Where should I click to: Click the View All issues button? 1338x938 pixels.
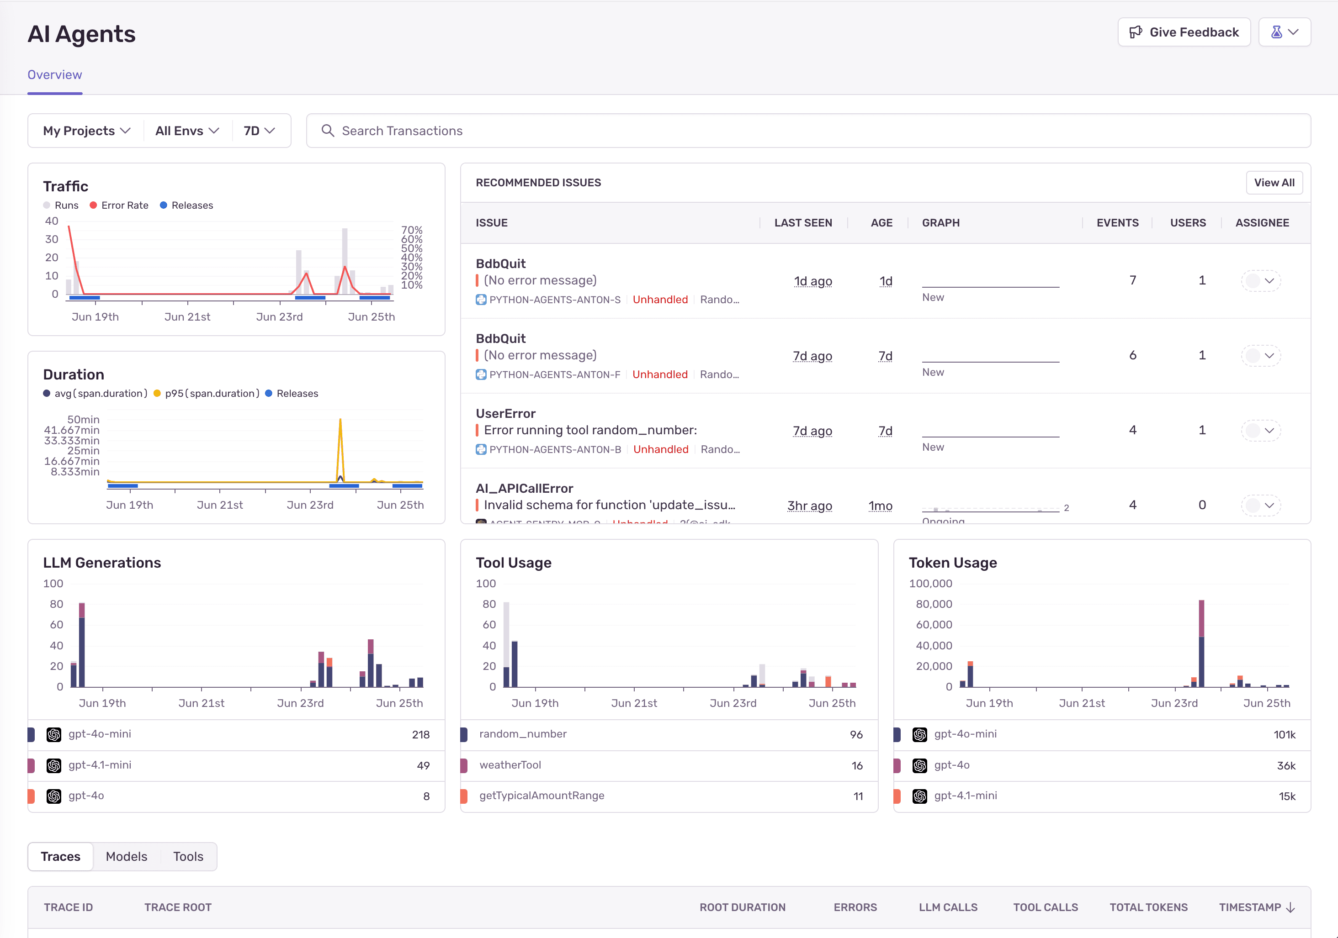tap(1274, 182)
